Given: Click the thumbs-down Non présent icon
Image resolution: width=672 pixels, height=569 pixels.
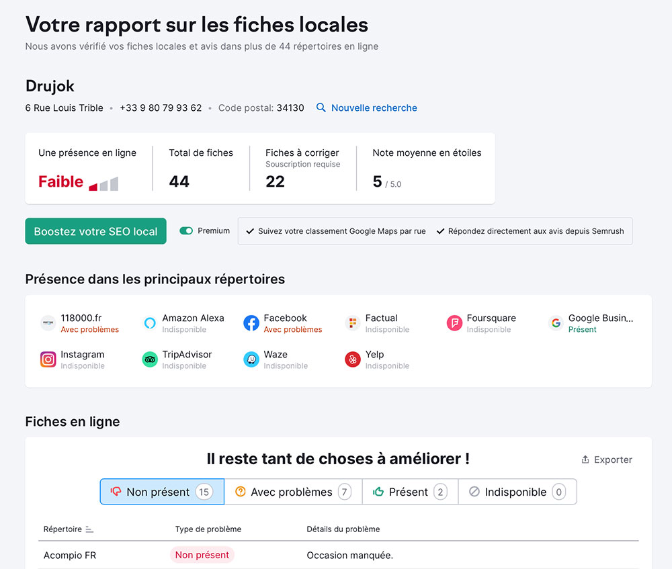Looking at the screenshot, I should tap(116, 492).
